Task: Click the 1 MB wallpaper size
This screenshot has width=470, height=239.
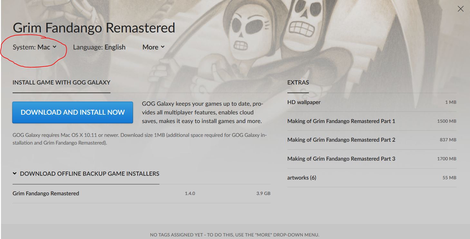Action: pyautogui.click(x=451, y=102)
